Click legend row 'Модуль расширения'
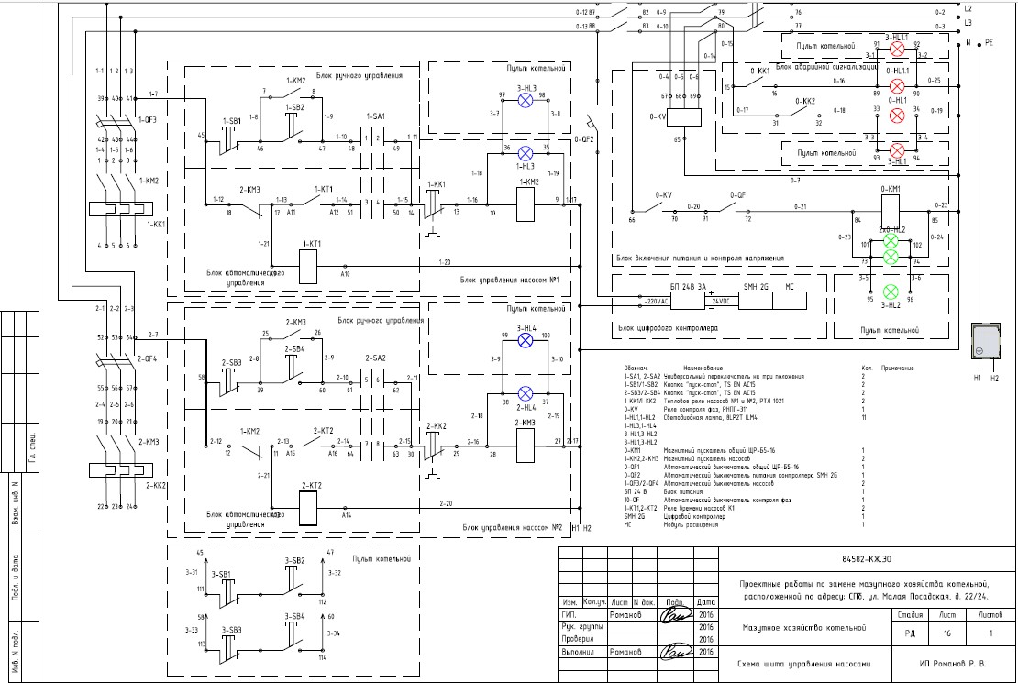The height and width of the screenshot is (683, 1018). coord(691,524)
